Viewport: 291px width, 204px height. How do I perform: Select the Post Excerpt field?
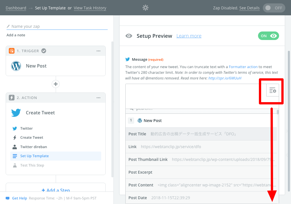201,172
